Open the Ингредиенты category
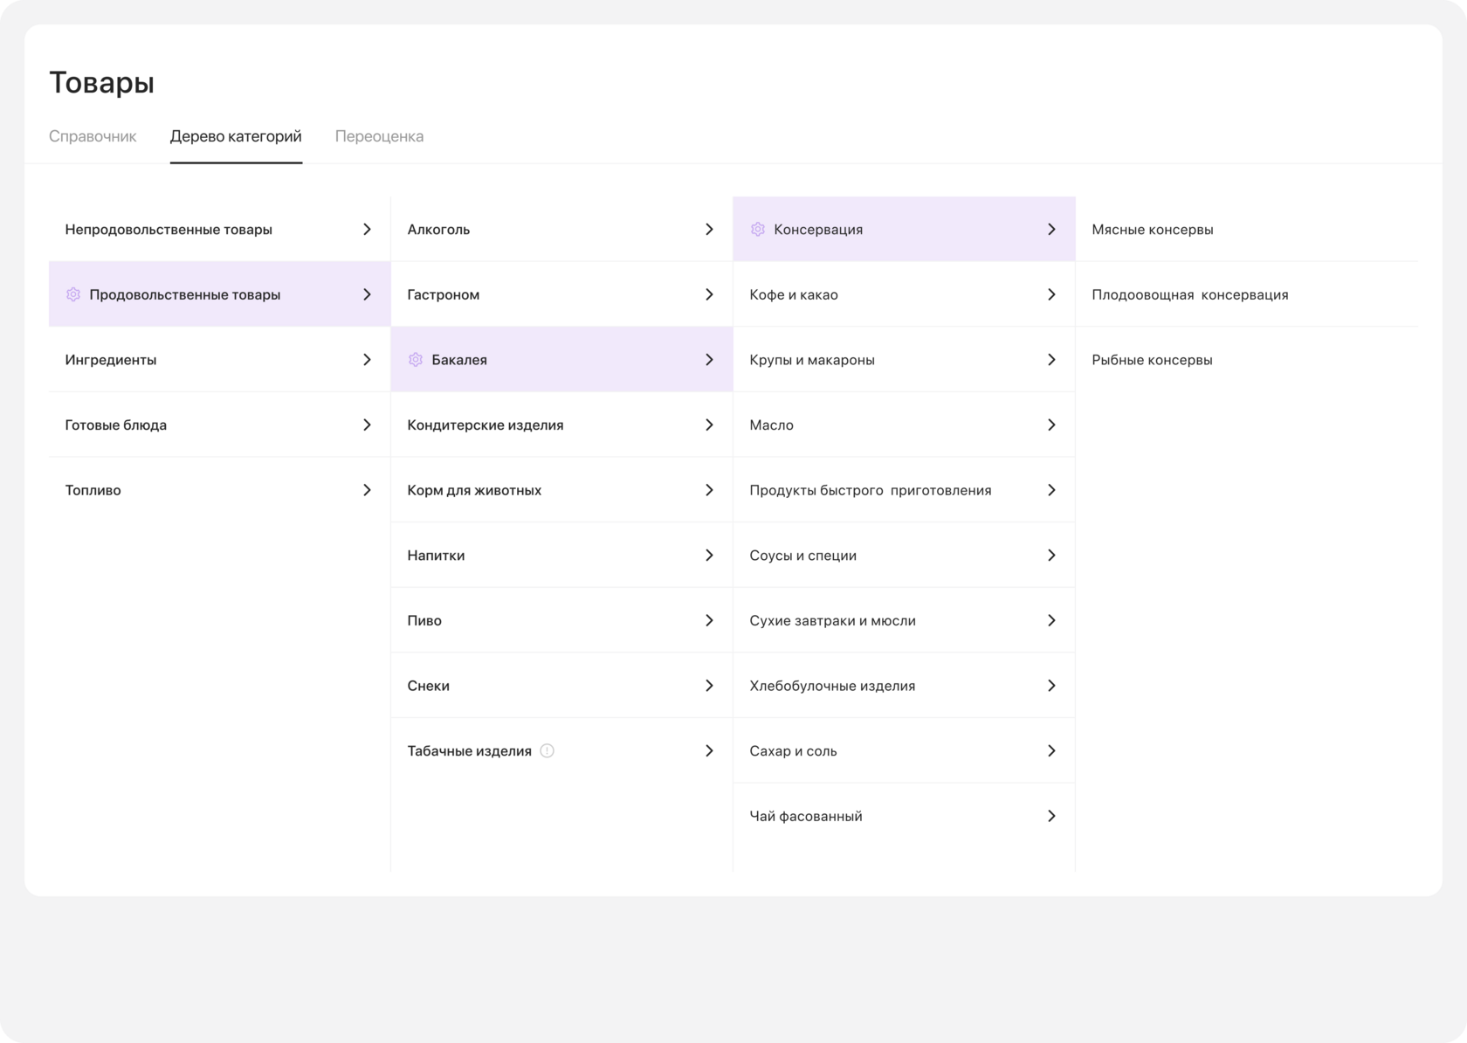The image size is (1467, 1043). (x=111, y=360)
